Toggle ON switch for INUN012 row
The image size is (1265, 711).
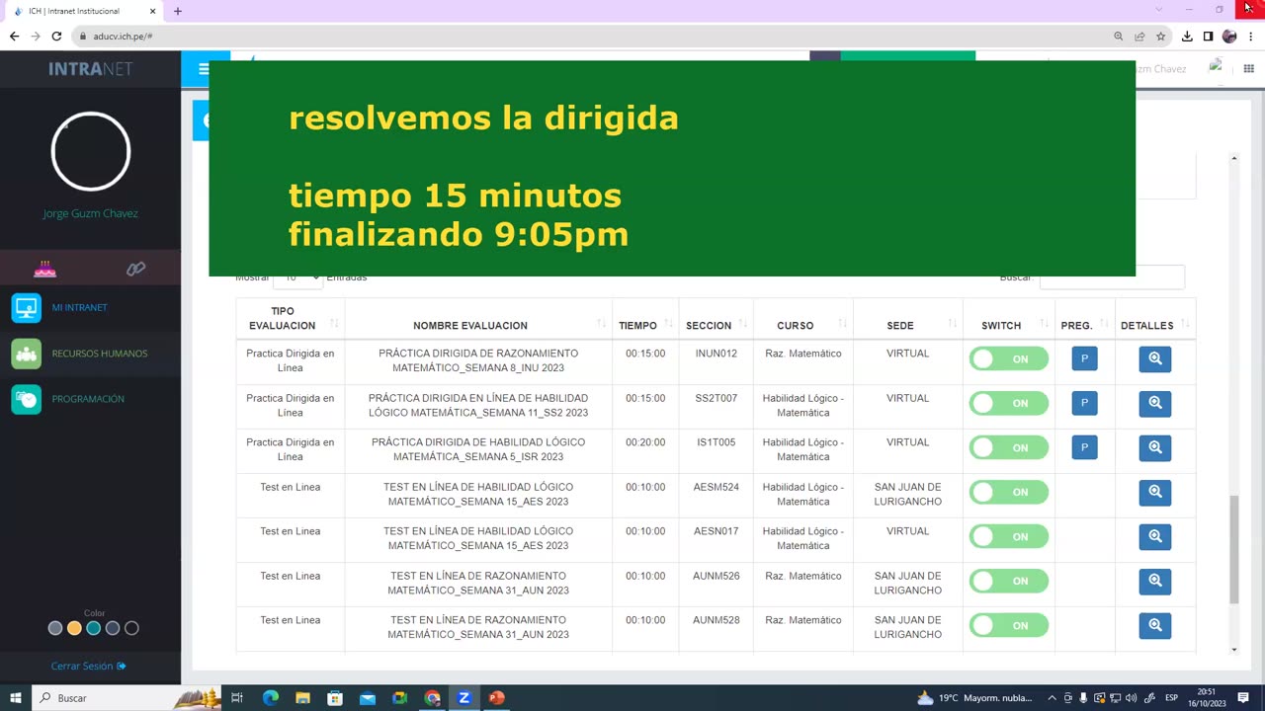1008,358
